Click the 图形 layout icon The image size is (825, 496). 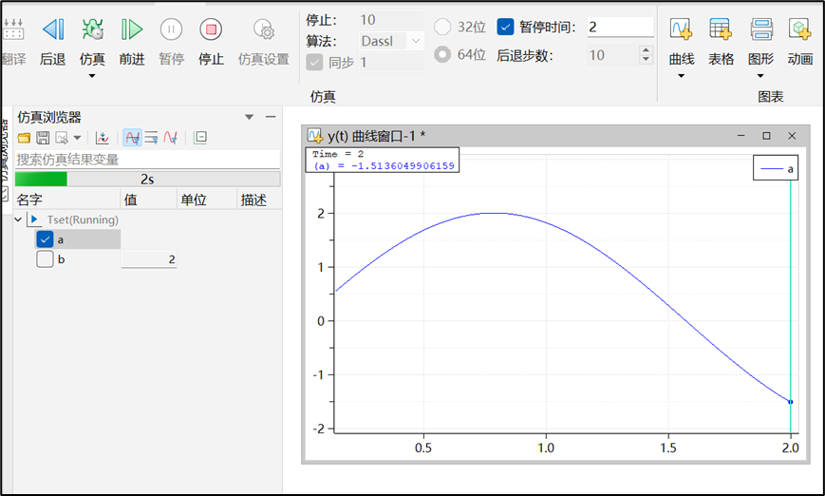[x=760, y=29]
